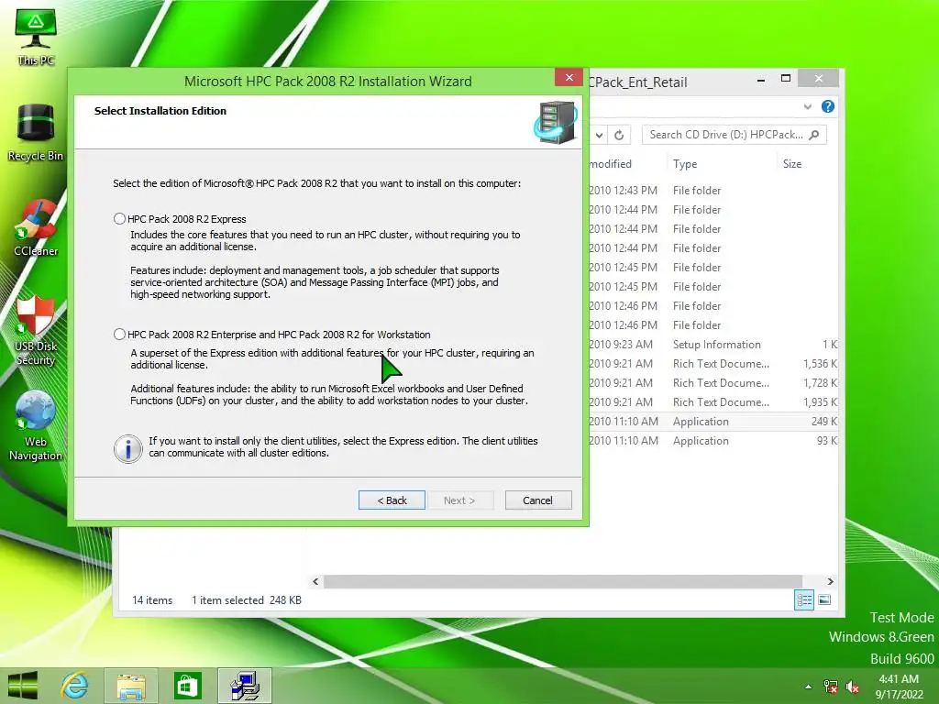Viewport: 939px width, 704px height.
Task: Open the Windows Start button
Action: coord(23,686)
